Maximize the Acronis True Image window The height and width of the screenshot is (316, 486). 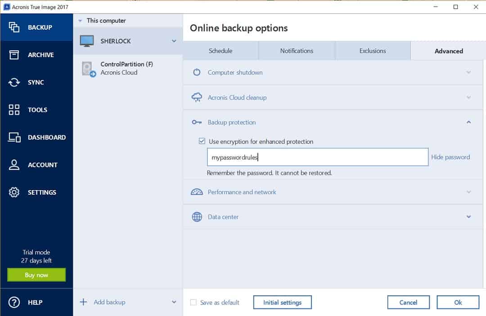tap(455, 7)
